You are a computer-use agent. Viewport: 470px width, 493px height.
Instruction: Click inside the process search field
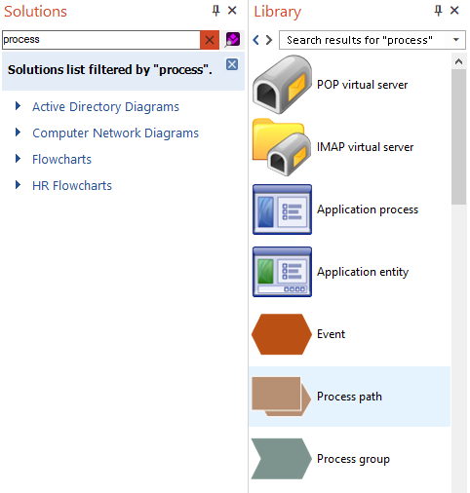101,40
